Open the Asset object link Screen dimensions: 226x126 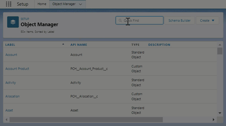[9, 110]
